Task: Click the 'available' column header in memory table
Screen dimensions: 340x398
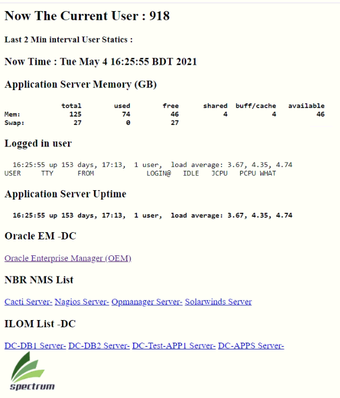Action: coord(306,106)
